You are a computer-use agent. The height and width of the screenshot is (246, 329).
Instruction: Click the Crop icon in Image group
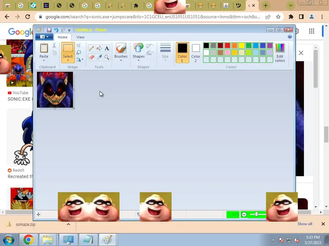coord(79,45)
